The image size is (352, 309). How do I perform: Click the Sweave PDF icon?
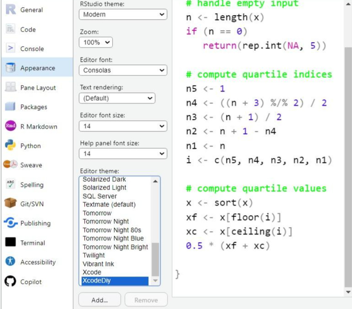(10, 164)
